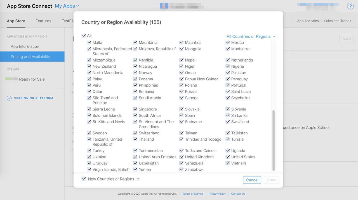Open the App Analytics tab
The image size is (358, 200).
[308, 21]
